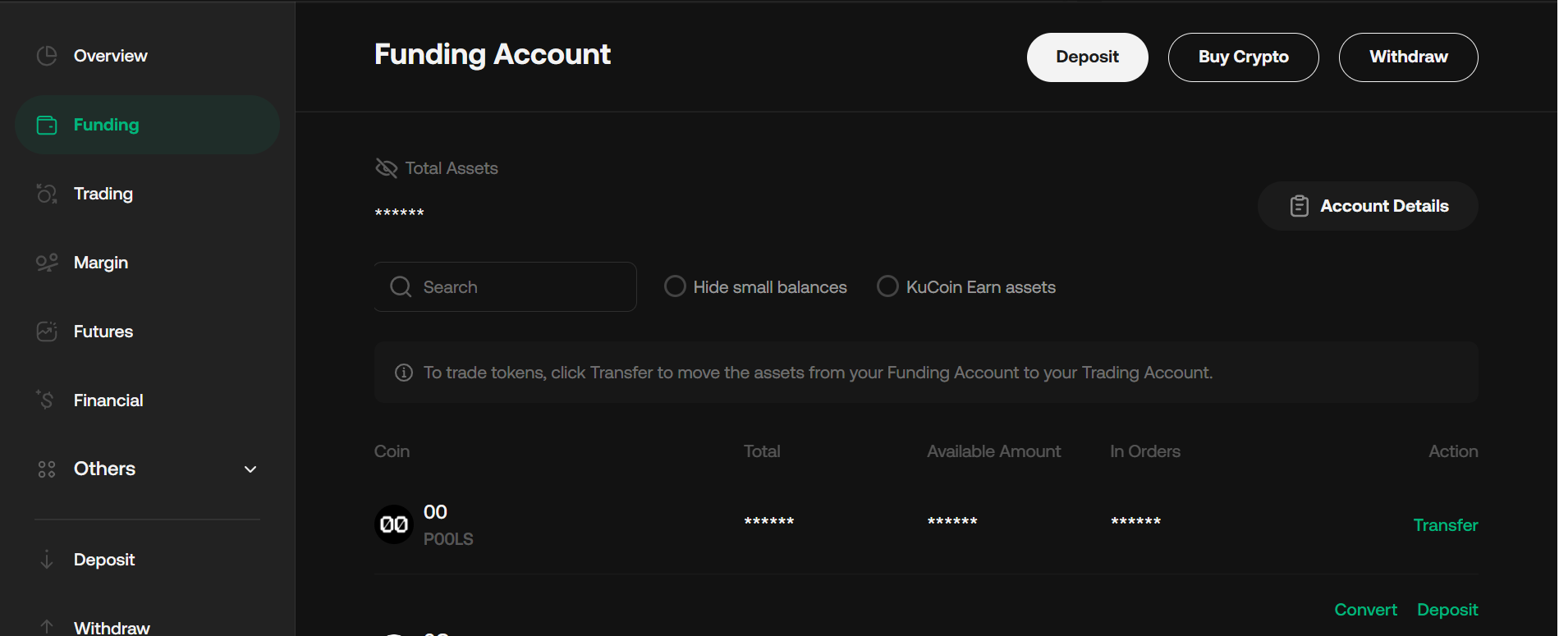Click the Funding Account page title
The height and width of the screenshot is (636, 1559).
(493, 54)
